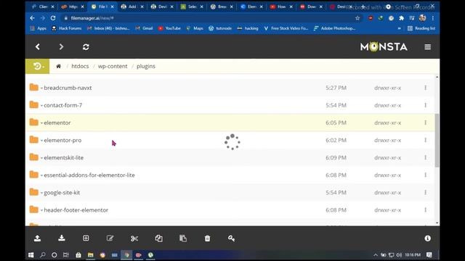Open options menu for elementskit-lite row

[x=425, y=157]
